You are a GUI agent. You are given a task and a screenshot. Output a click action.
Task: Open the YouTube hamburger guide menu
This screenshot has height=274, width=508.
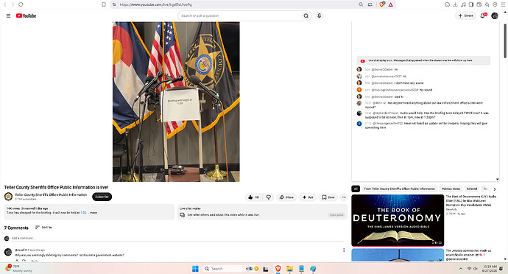(8, 15)
